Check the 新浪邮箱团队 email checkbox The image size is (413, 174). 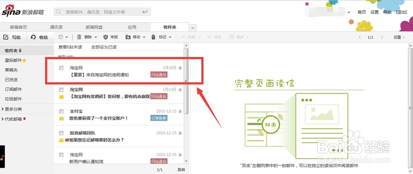pos(61,133)
